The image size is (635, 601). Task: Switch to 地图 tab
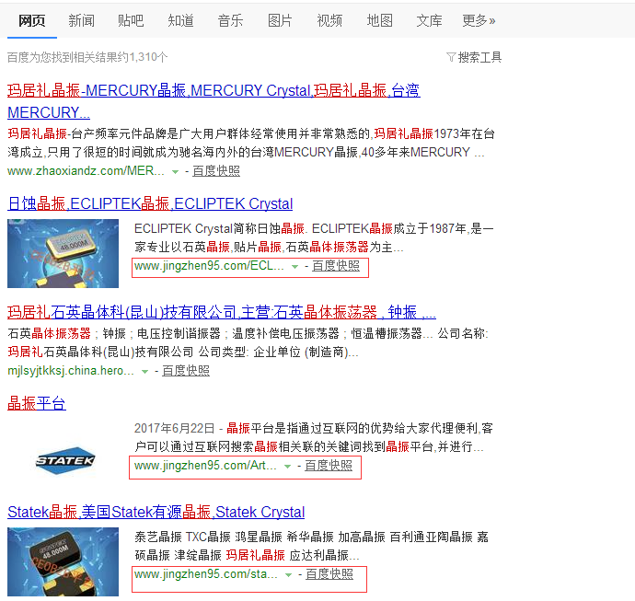tap(379, 20)
